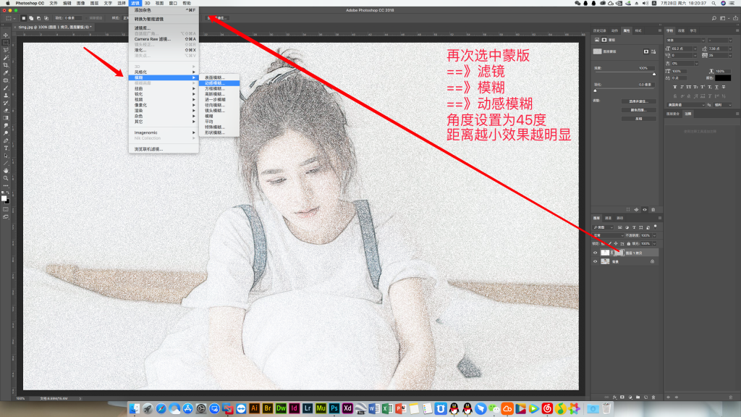
Task: Open the Layers panel menu icon
Action: pyautogui.click(x=660, y=218)
